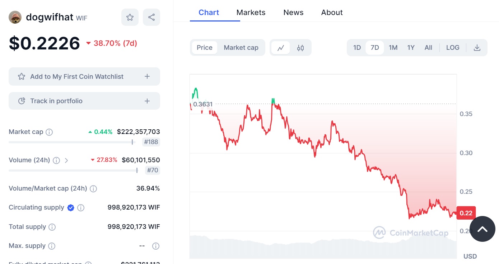Viewport: 499px width, 264px height.
Task: Set chart range to 1M
Action: click(x=393, y=48)
